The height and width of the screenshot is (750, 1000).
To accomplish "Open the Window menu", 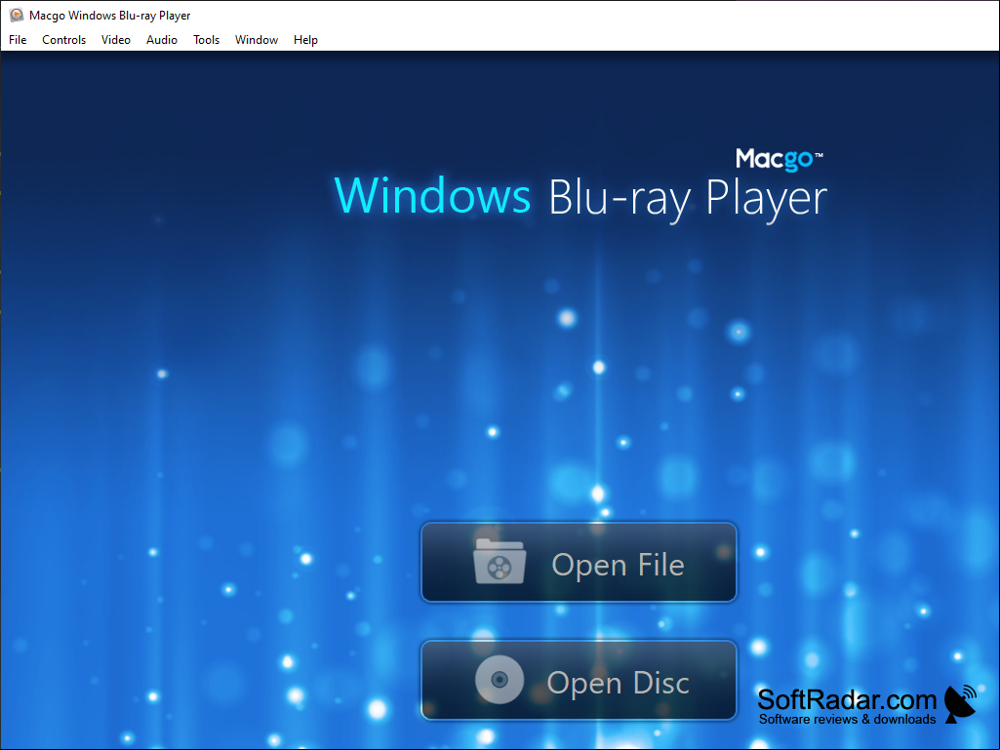I will pos(257,40).
